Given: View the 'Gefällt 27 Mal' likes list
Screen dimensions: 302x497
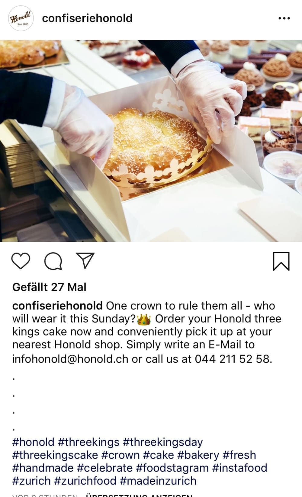Looking at the screenshot, I should 49,287.
